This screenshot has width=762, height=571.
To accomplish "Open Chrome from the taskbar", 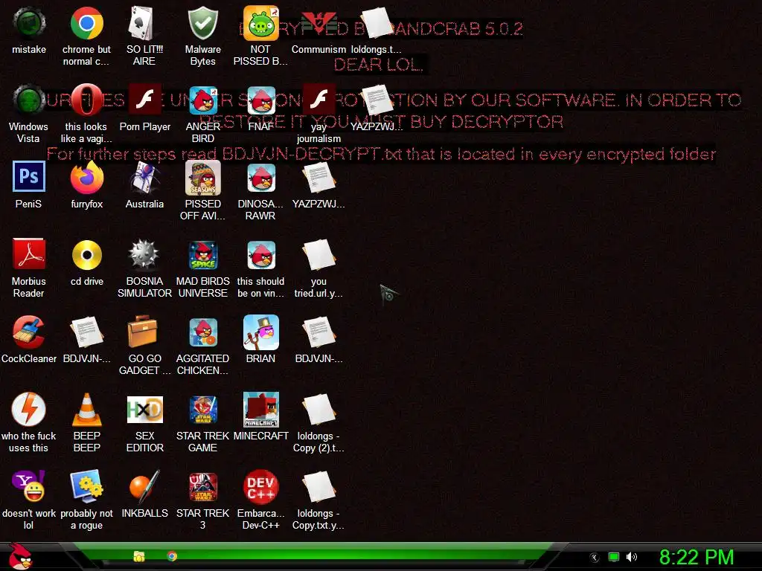I will [x=172, y=556].
